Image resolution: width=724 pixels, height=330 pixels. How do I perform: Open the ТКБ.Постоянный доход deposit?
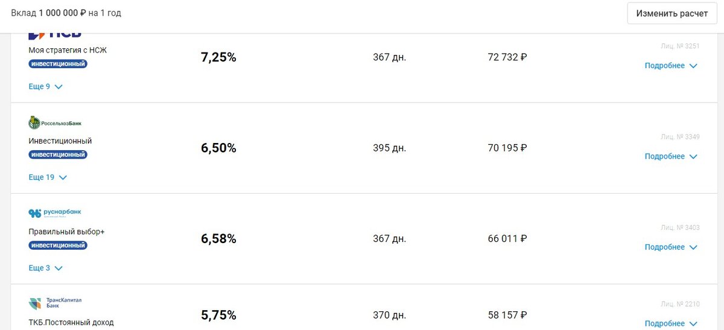click(71, 322)
